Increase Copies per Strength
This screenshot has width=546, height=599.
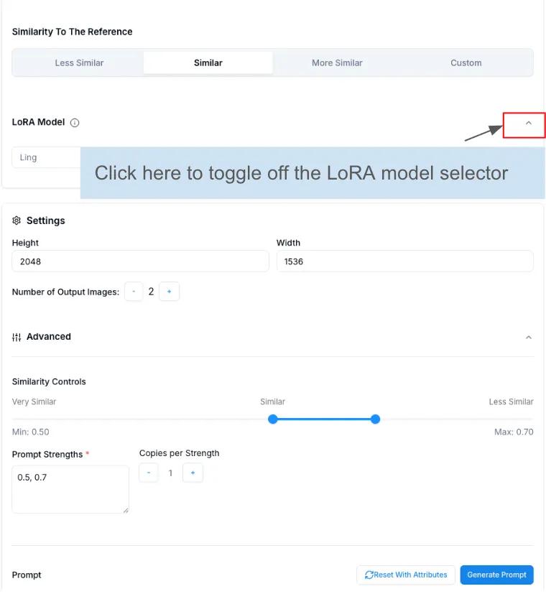pyautogui.click(x=193, y=473)
